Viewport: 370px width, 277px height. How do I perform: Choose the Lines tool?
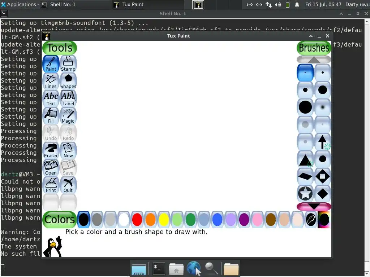51,81
